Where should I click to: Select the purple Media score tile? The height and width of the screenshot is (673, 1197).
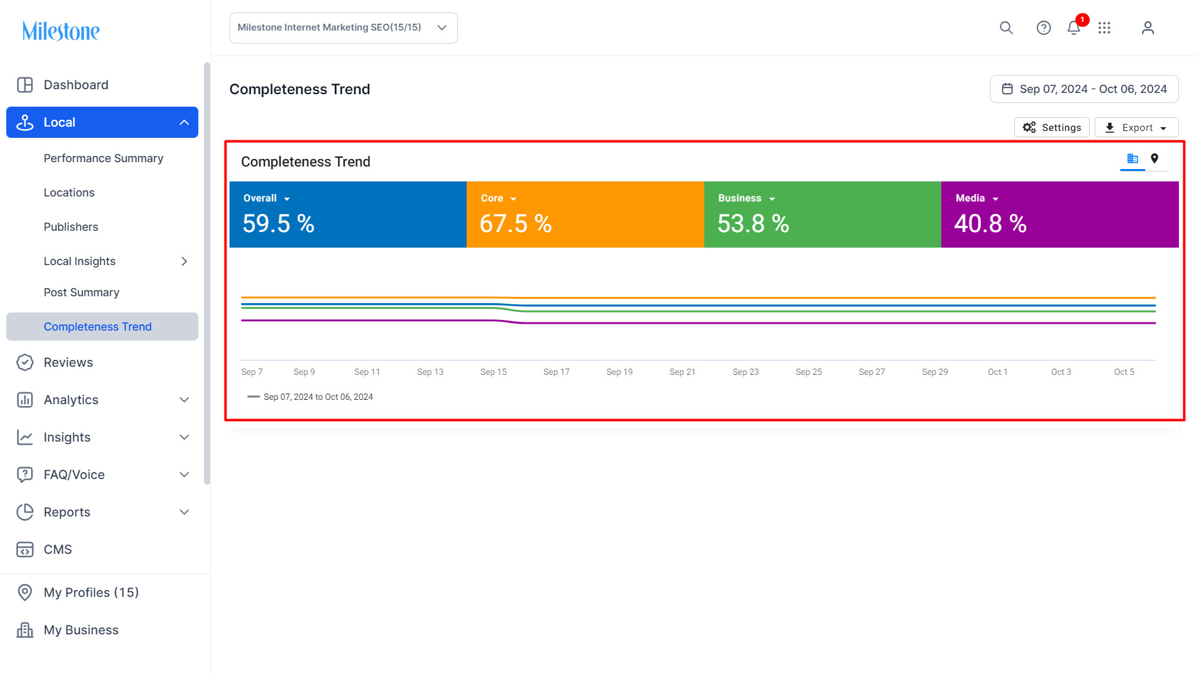1060,215
